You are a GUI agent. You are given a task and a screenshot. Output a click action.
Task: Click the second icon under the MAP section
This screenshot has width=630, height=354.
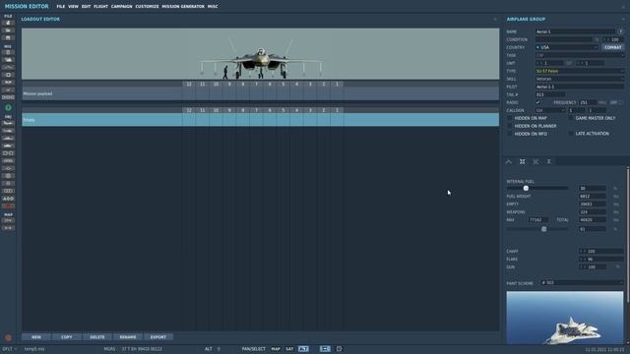coord(8,228)
